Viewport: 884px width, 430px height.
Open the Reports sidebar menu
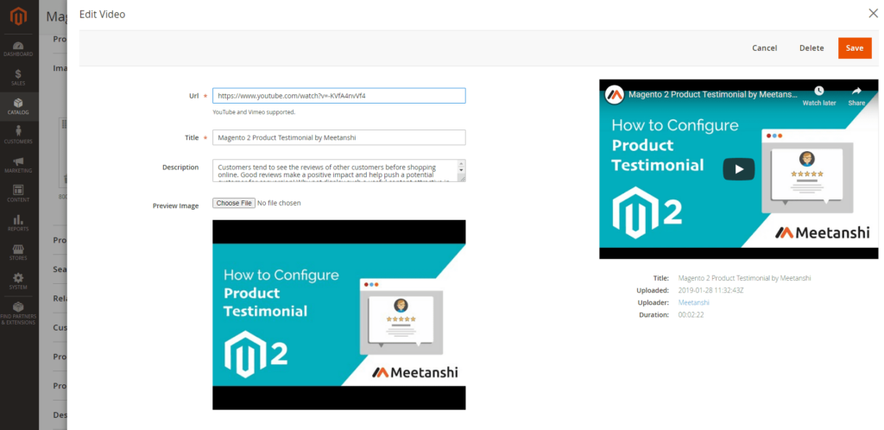point(19,223)
